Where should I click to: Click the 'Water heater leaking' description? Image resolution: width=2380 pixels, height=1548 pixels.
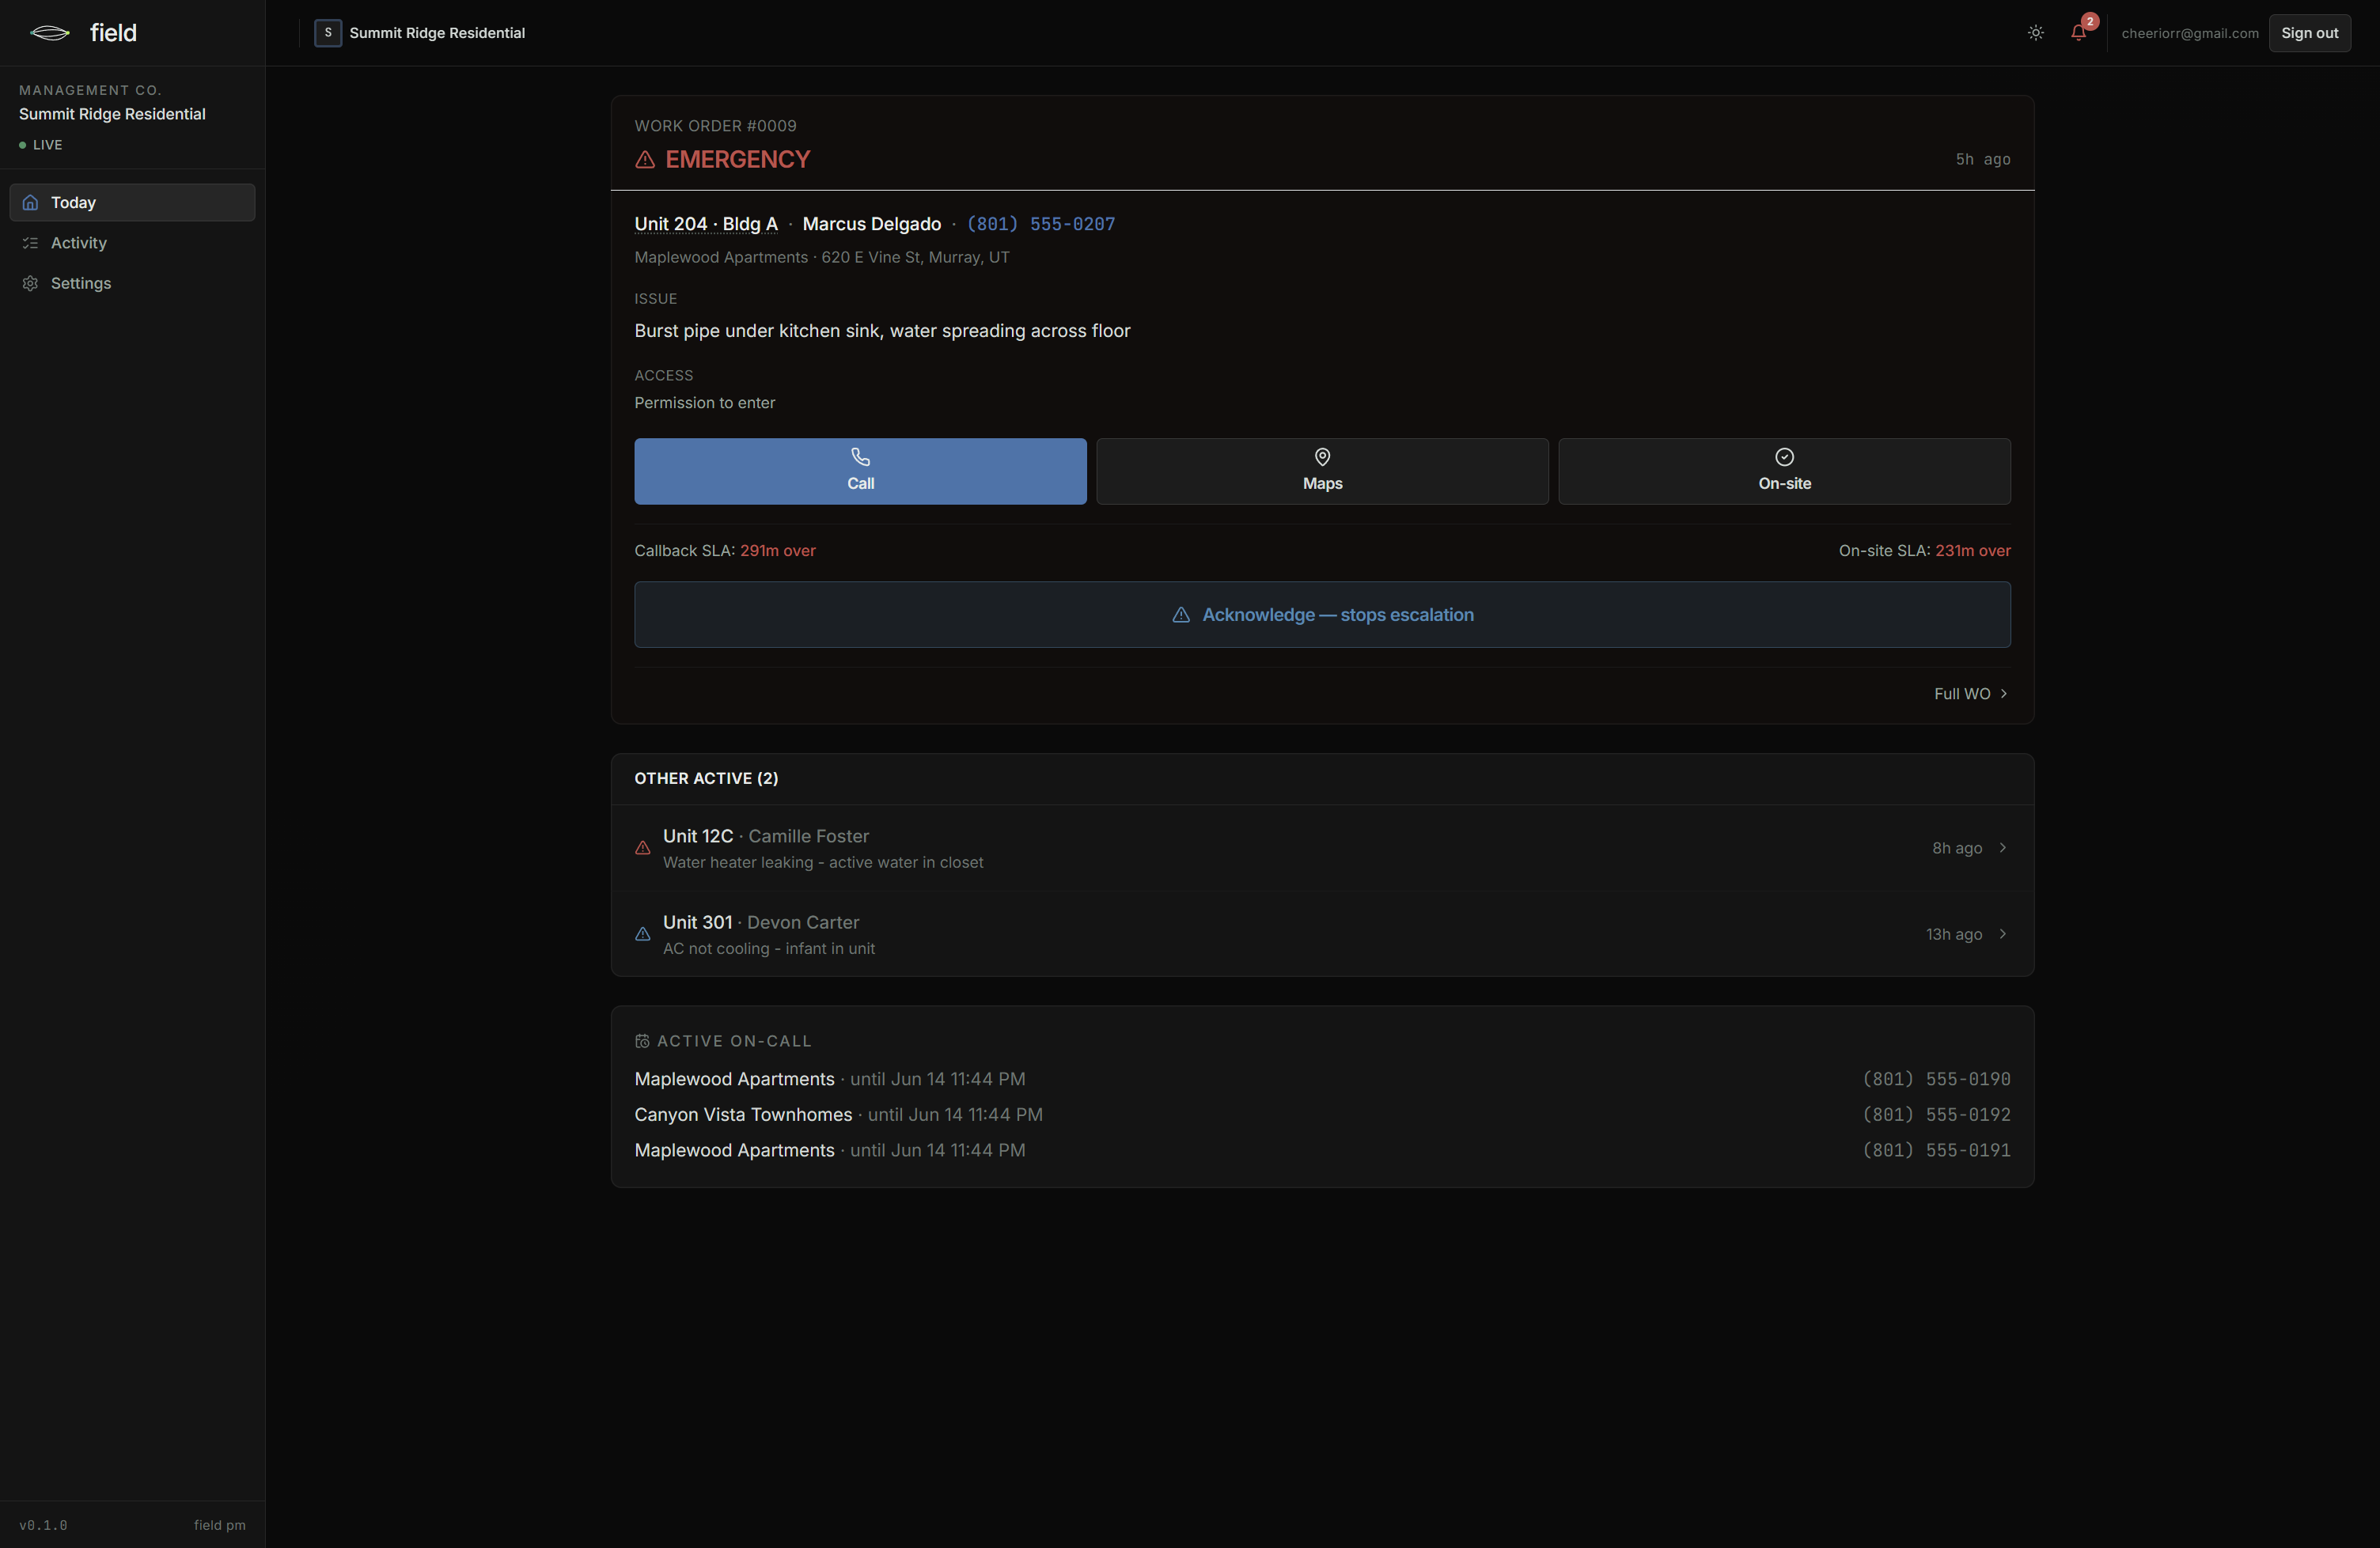[x=823, y=863]
